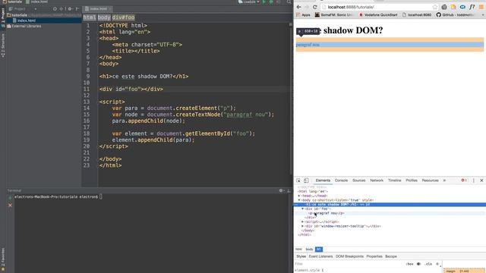
Task: Toggle the :hov element state button
Action: (409, 264)
